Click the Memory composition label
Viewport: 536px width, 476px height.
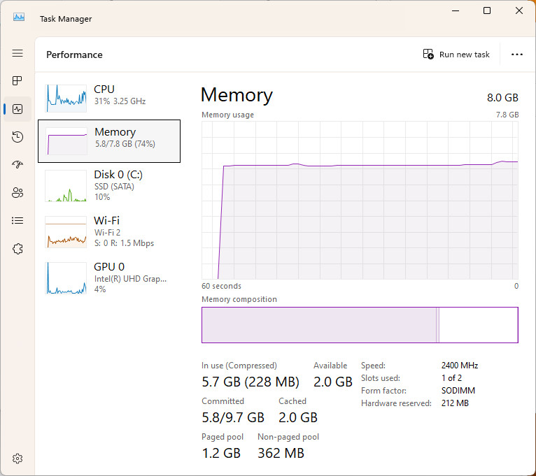(x=239, y=299)
